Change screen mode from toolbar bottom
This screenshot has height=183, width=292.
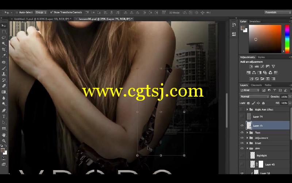click(x=4, y=164)
